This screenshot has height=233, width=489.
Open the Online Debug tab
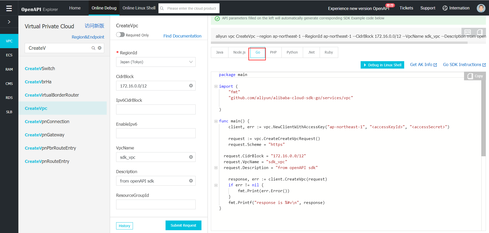pos(104,8)
